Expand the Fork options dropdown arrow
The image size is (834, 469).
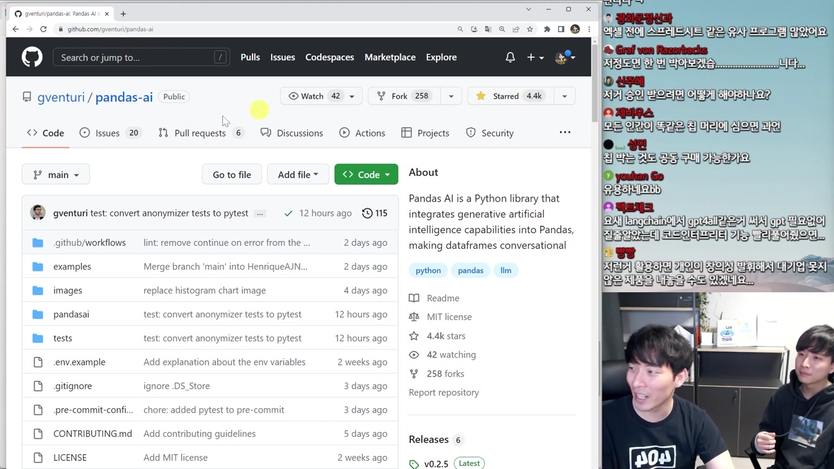[x=451, y=96]
